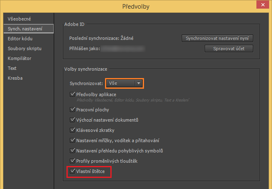The image size is (272, 189).
Task: Open the Všeobecné preferences category
Action: click(x=19, y=19)
